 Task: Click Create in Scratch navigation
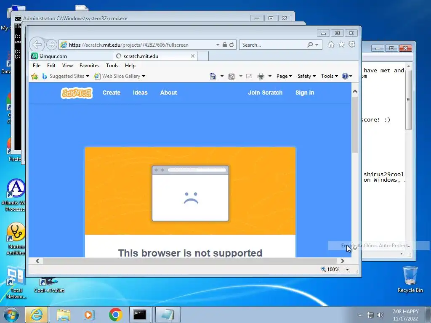click(x=111, y=93)
